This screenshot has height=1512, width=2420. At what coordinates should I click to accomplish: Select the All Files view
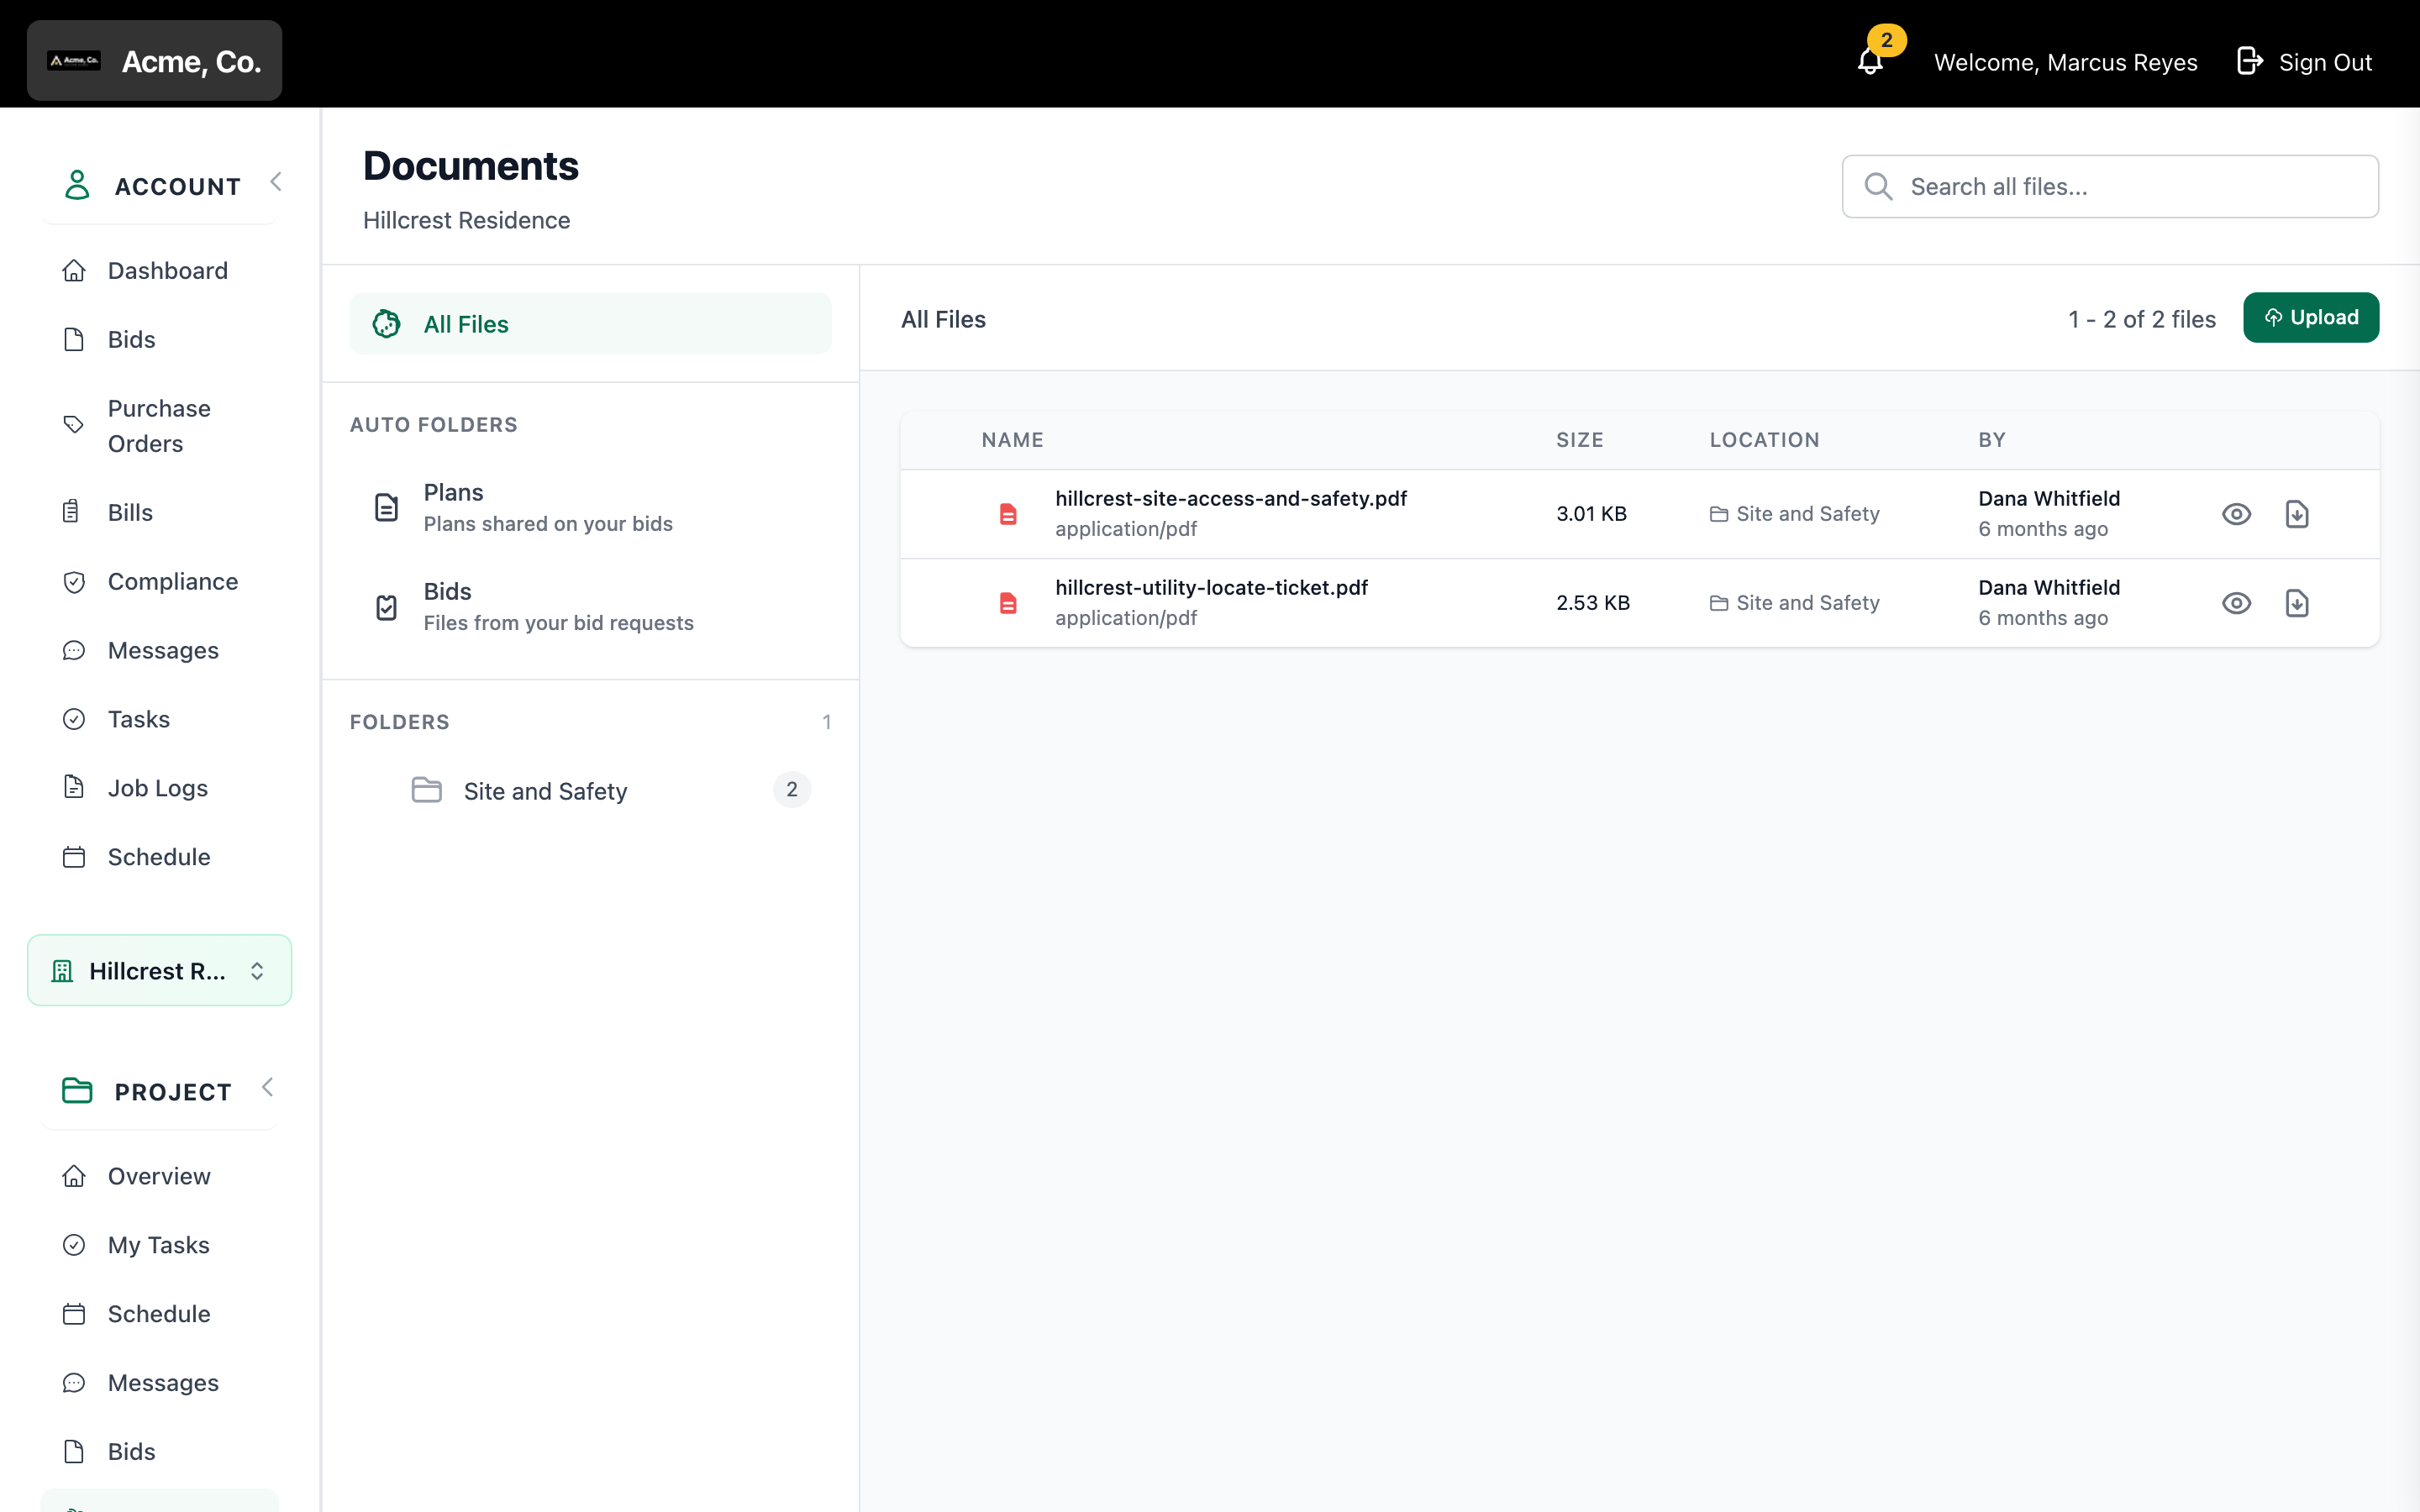tap(590, 323)
